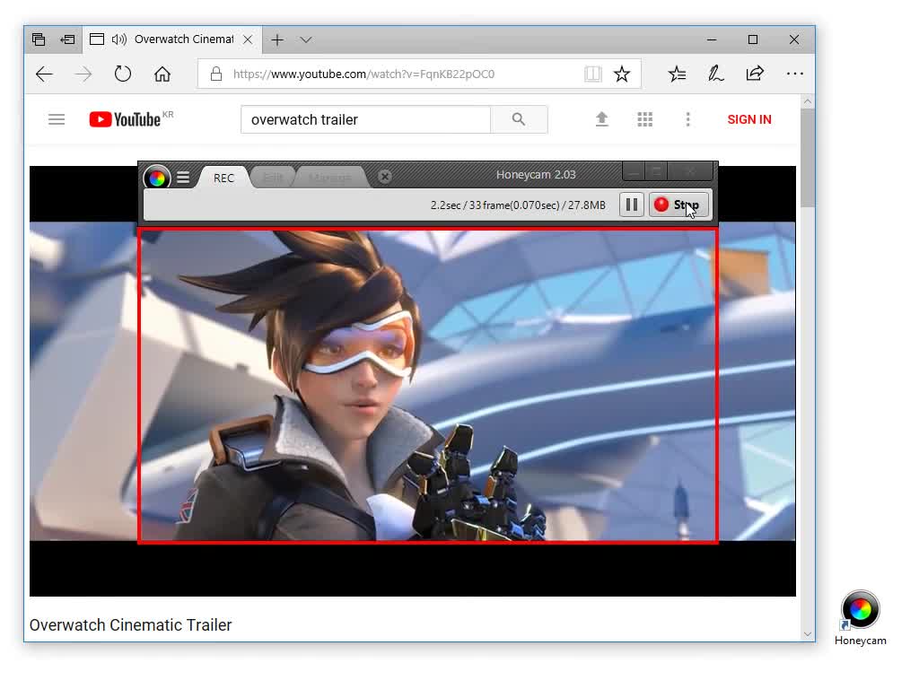Stop the Honeycam recording
The image size is (919, 689).
pyautogui.click(x=680, y=205)
